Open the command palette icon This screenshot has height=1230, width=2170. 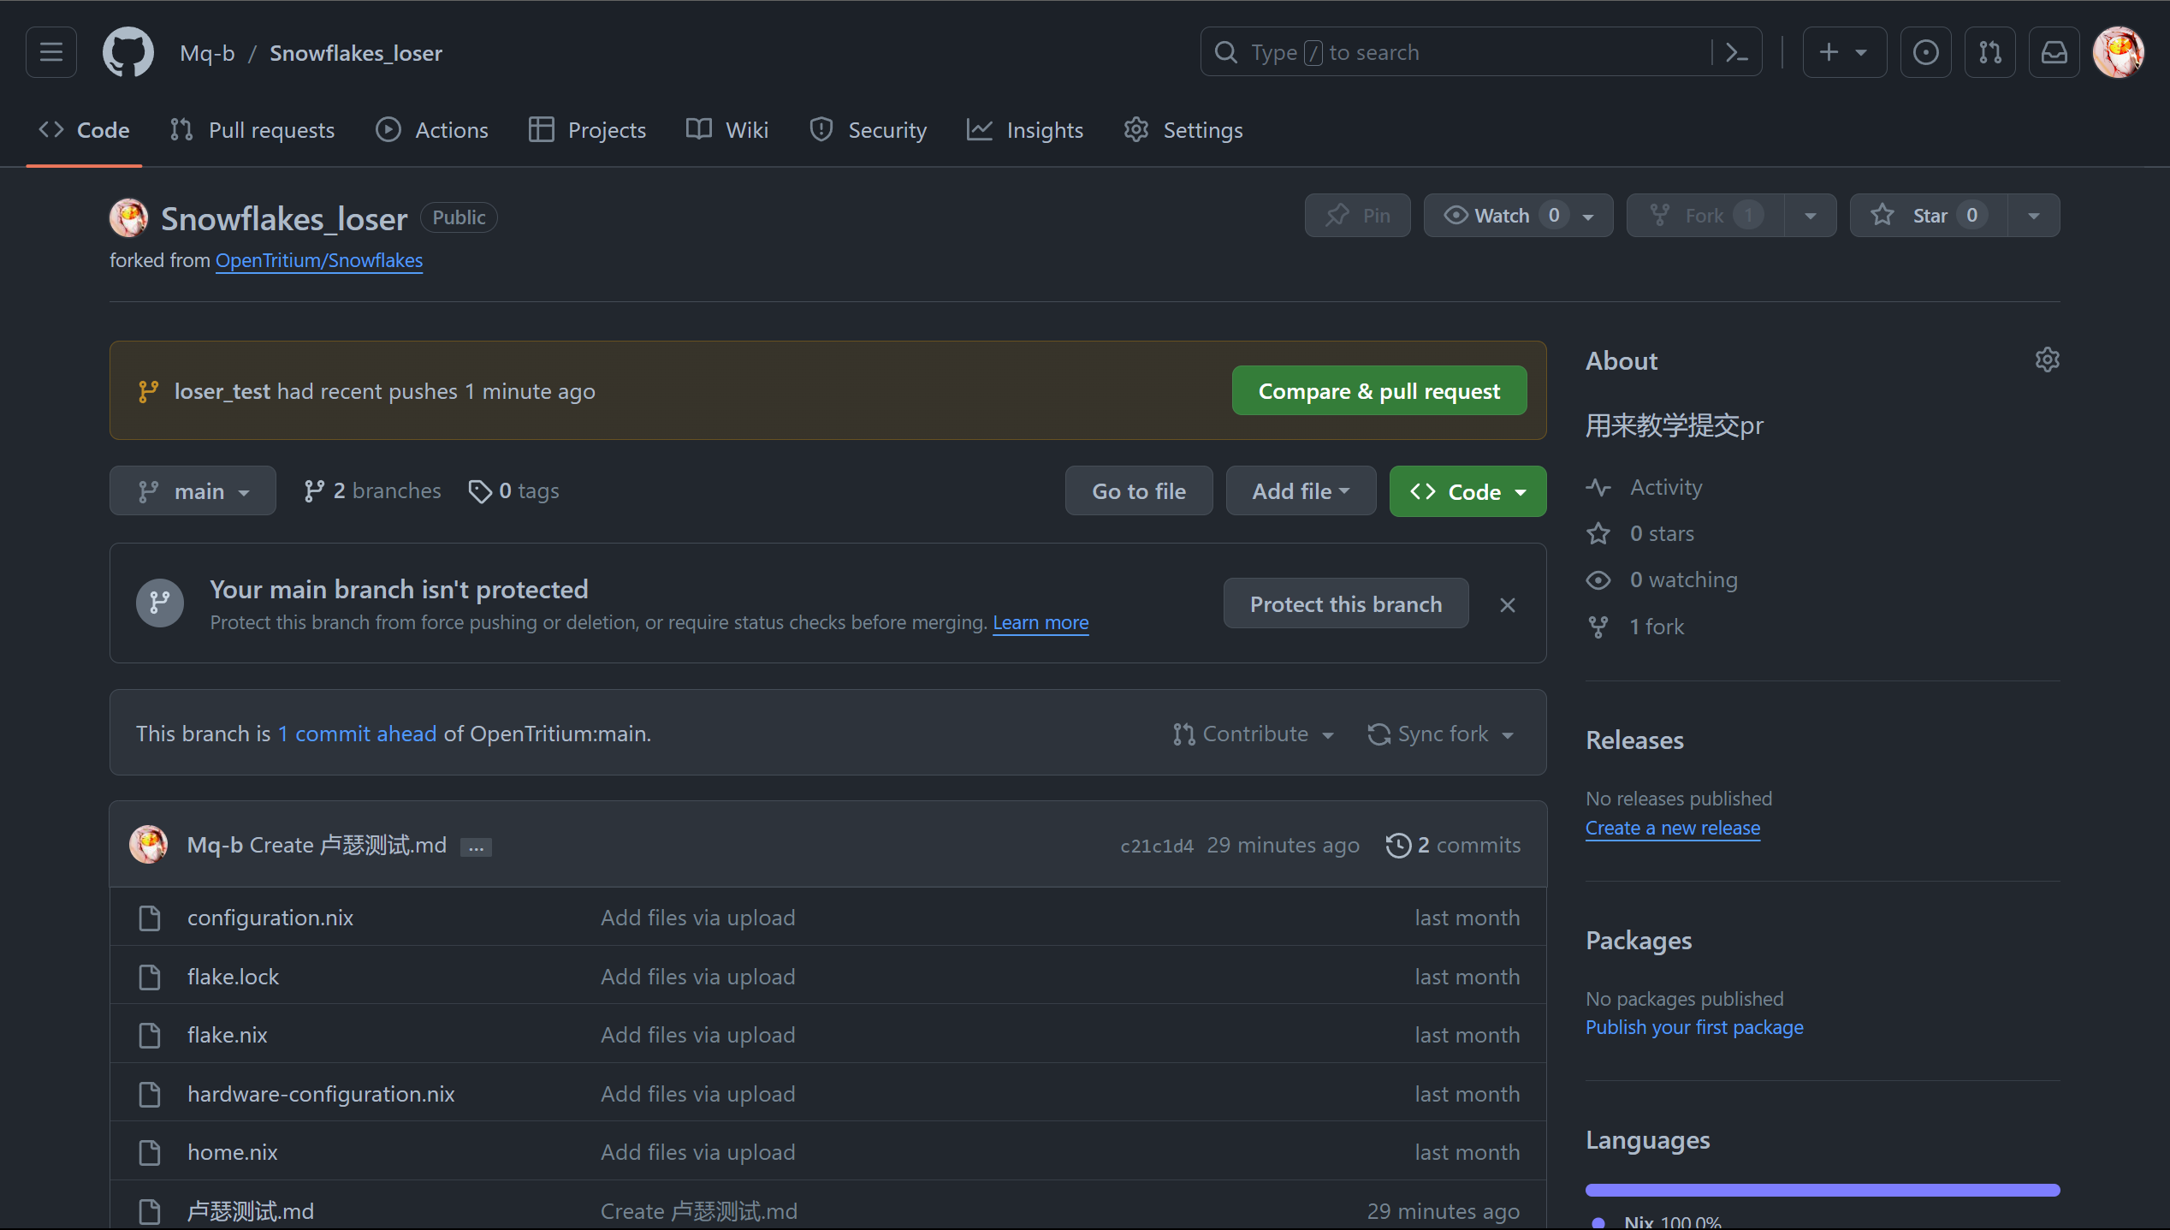click(x=1736, y=52)
